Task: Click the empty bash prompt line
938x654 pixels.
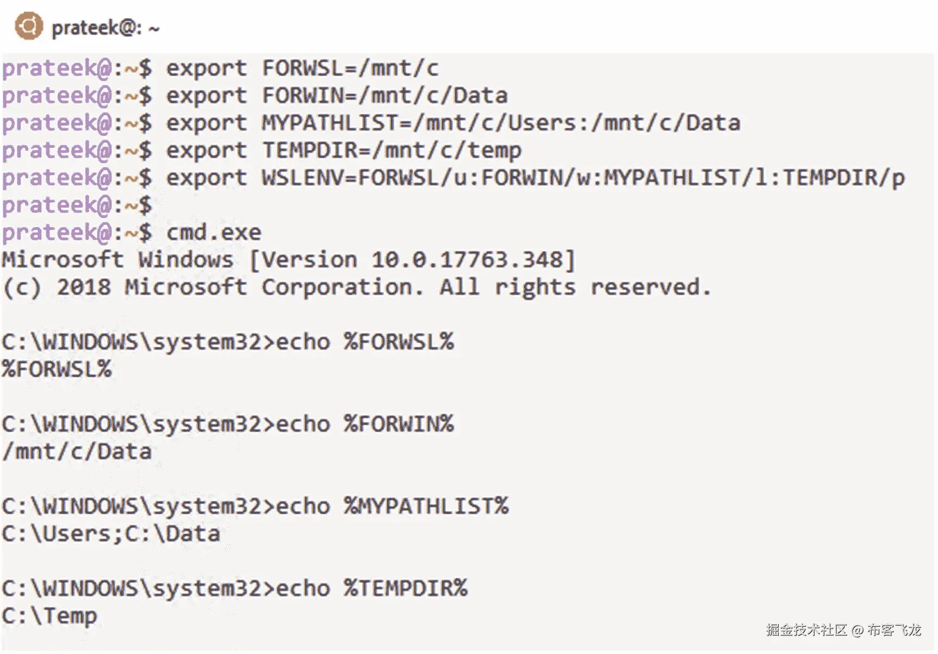Action: [77, 205]
